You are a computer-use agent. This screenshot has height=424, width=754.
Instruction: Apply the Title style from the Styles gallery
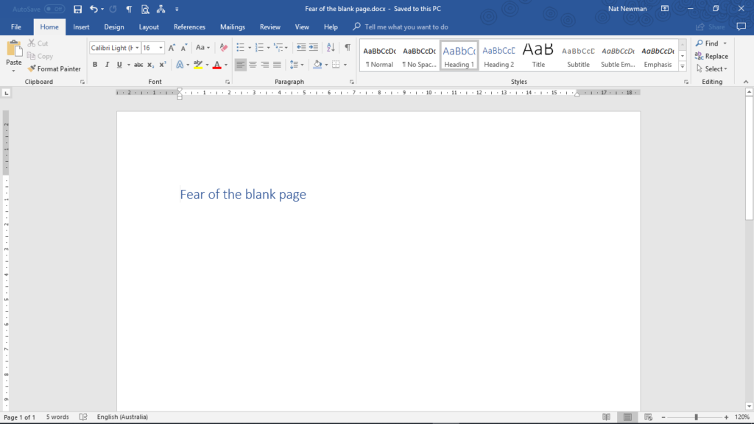point(538,54)
